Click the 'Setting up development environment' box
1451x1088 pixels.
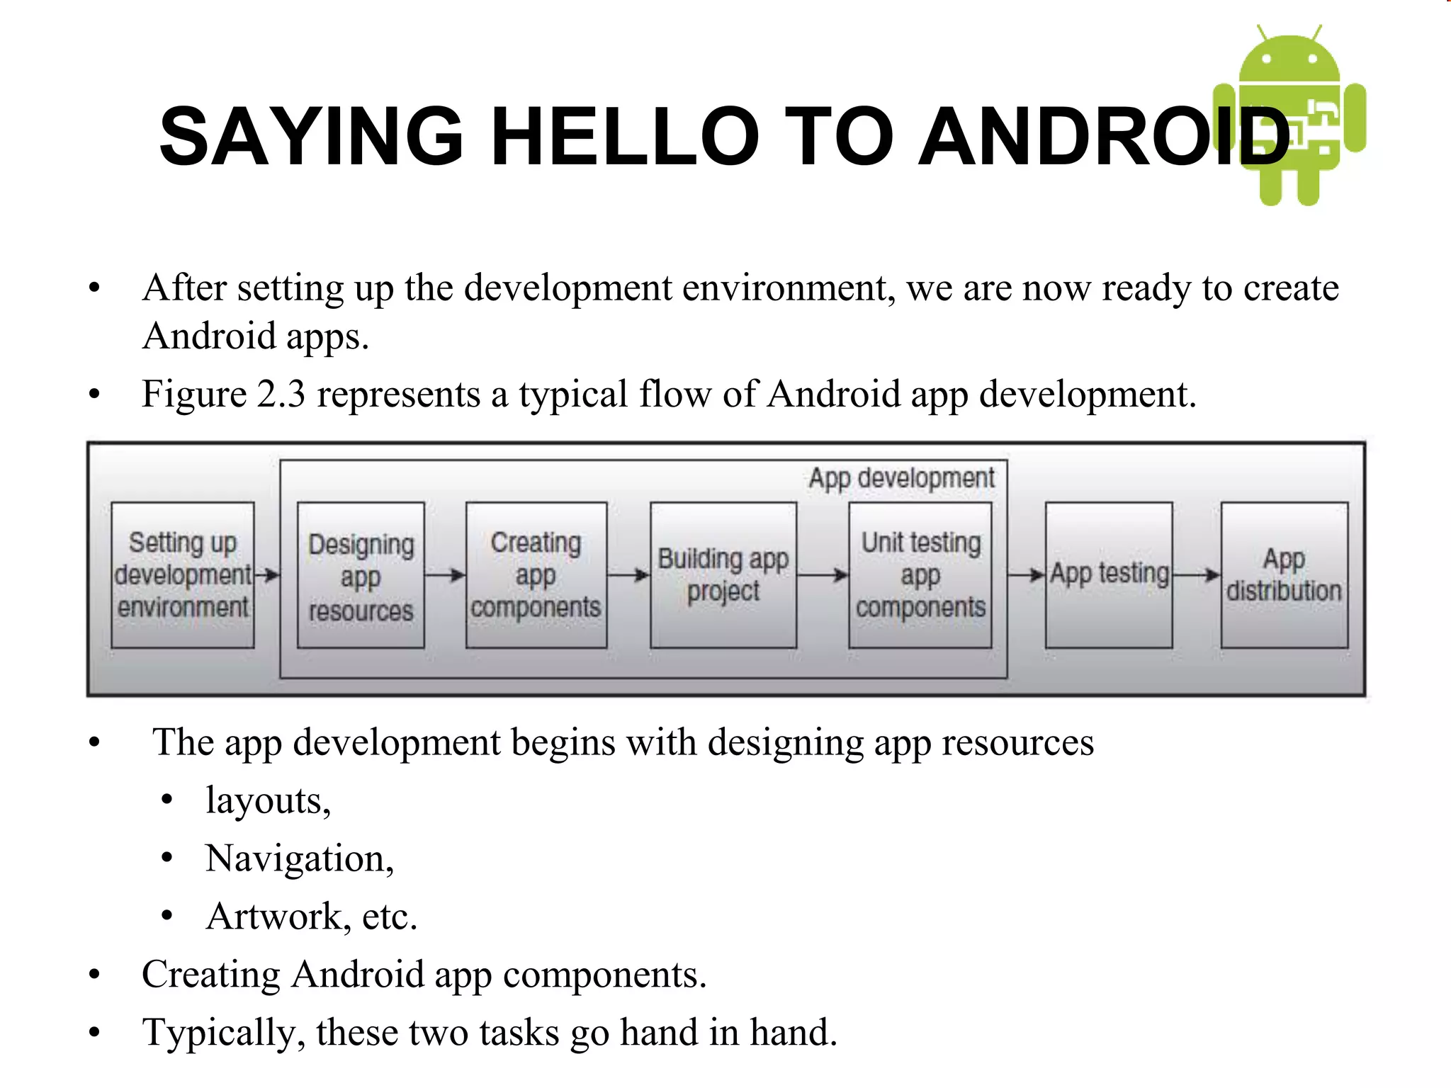point(183,575)
